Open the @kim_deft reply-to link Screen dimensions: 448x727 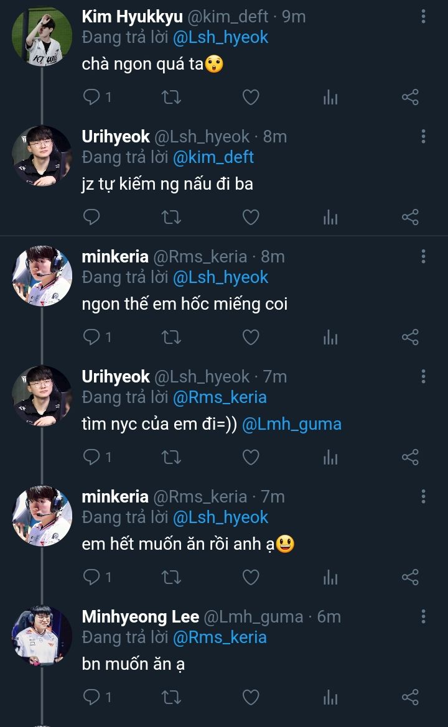click(x=213, y=157)
